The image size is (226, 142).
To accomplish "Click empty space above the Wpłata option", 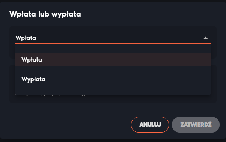I will pyautogui.click(x=113, y=48).
